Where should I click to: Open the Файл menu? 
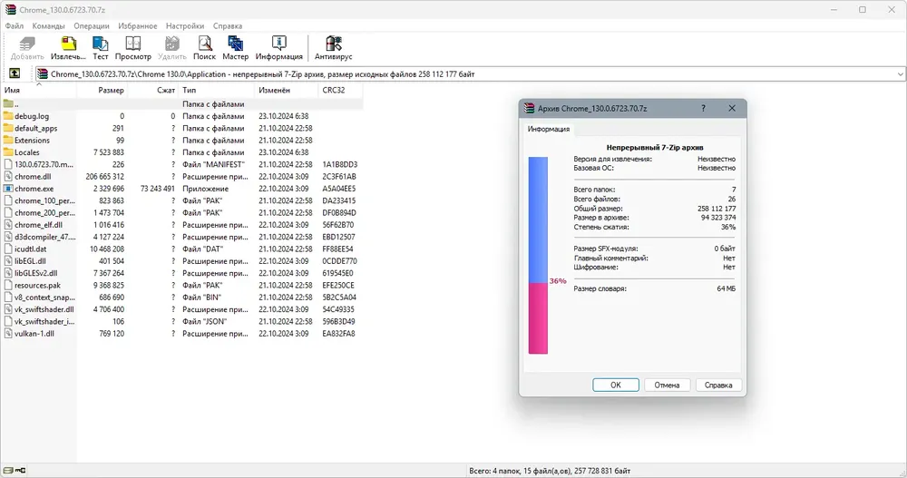15,26
